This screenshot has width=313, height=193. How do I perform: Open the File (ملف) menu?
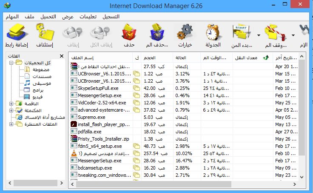pyautogui.click(x=29, y=17)
